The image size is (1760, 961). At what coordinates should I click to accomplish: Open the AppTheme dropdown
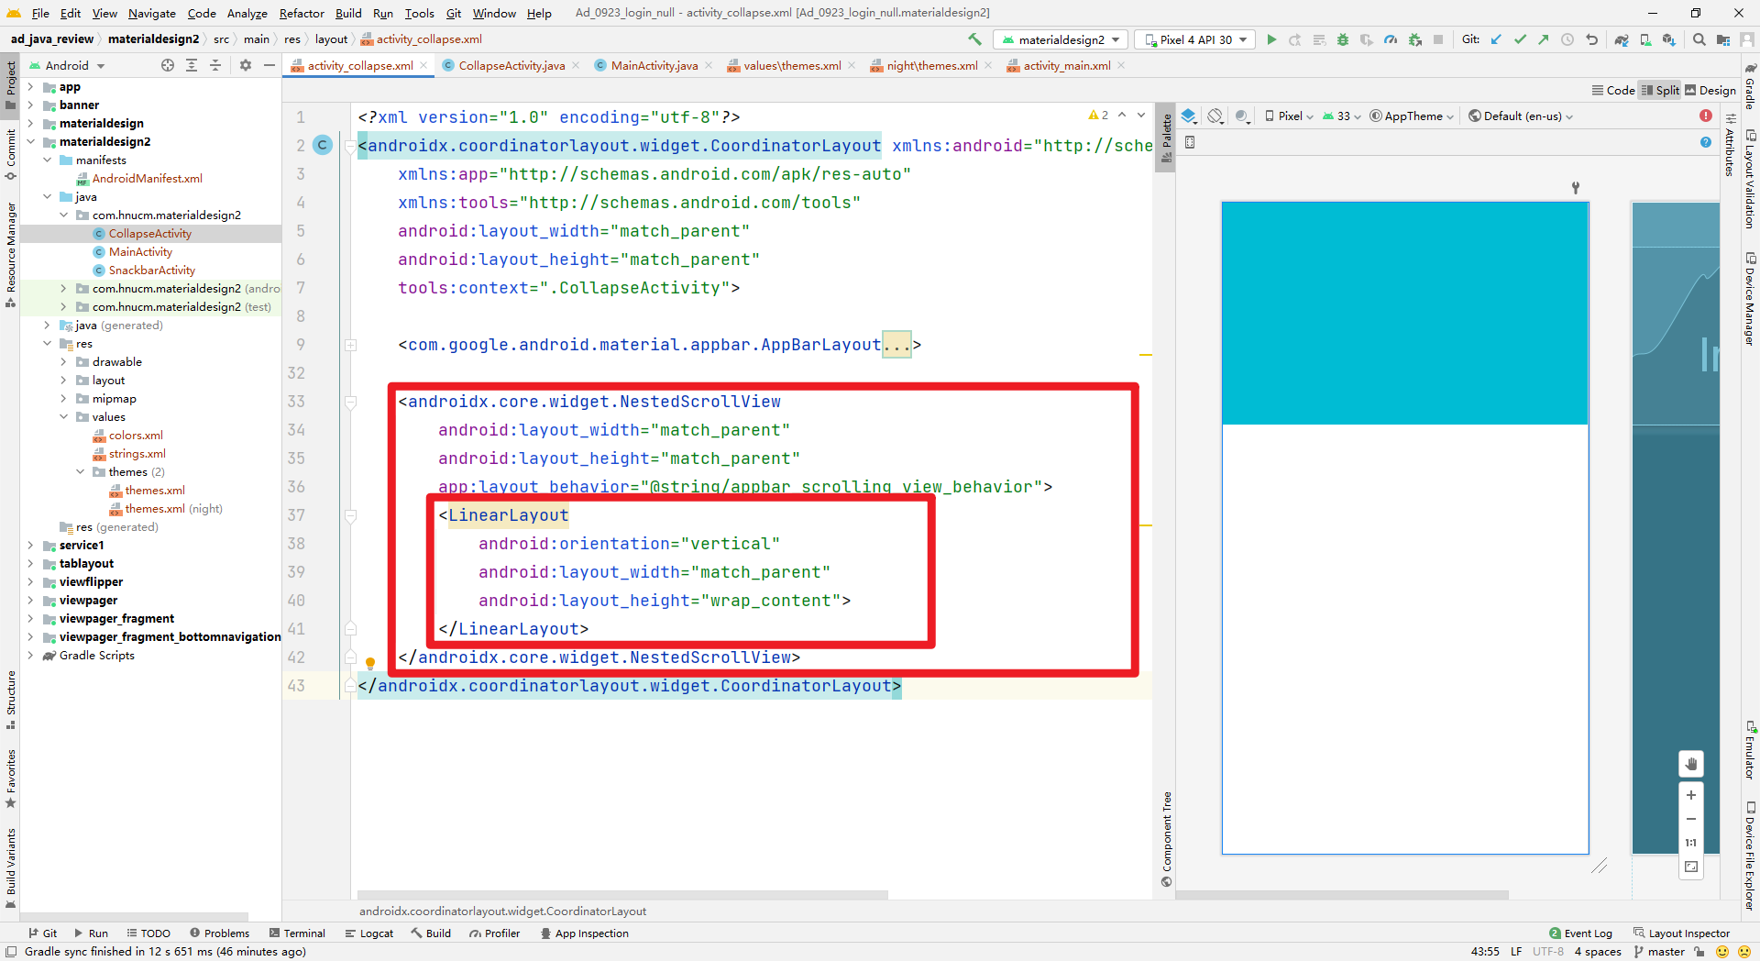coord(1412,116)
